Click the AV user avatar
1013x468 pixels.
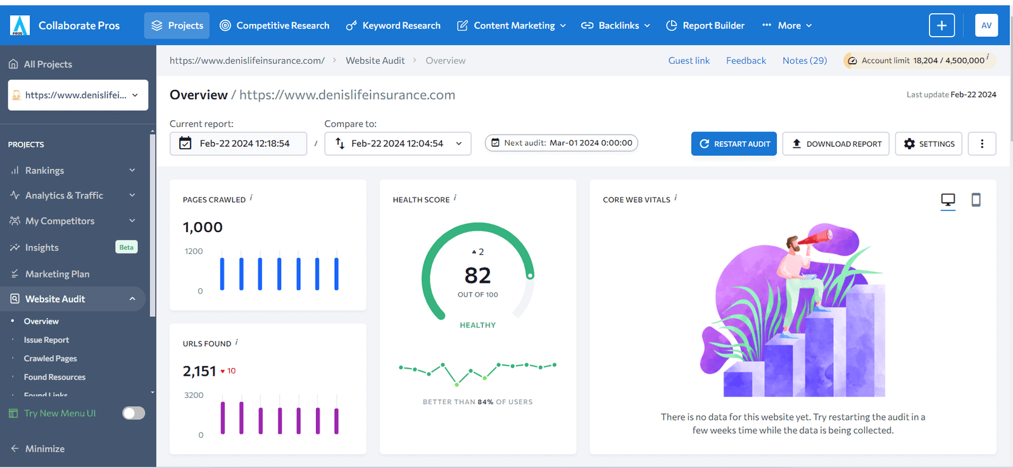pyautogui.click(x=986, y=25)
